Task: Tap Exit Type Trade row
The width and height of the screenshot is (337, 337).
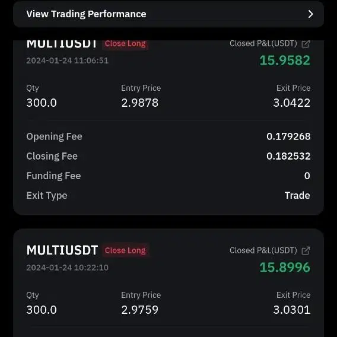Action: (168, 196)
